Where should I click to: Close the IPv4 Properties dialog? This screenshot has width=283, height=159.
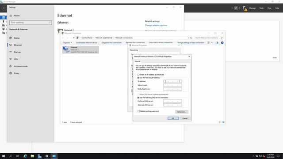(189, 57)
